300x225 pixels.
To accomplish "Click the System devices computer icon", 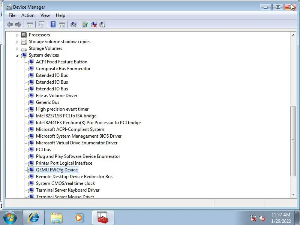I will coord(24,55).
